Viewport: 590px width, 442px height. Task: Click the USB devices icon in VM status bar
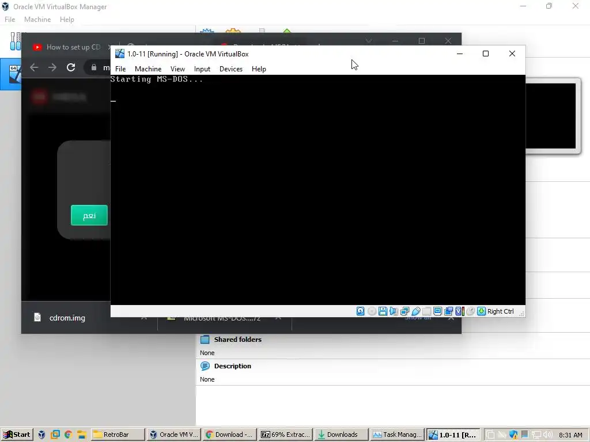[416, 311]
